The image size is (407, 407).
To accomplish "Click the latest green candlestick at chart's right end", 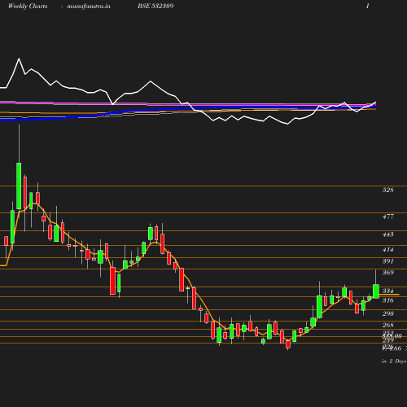I will (376, 291).
